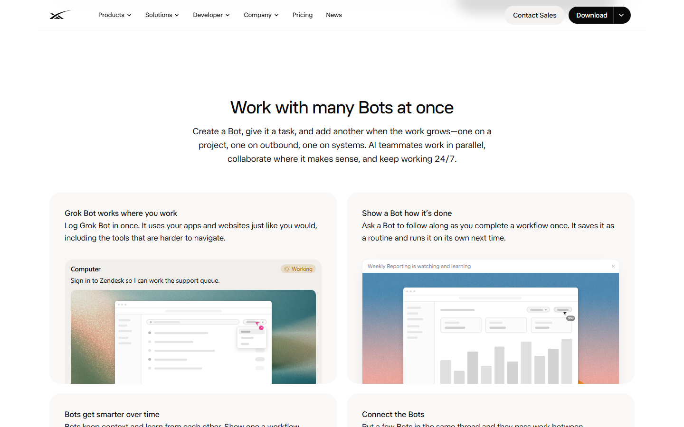This screenshot has height=427, width=684.
Task: Click the 'You' cursor tag in illustration
Action: click(x=570, y=318)
